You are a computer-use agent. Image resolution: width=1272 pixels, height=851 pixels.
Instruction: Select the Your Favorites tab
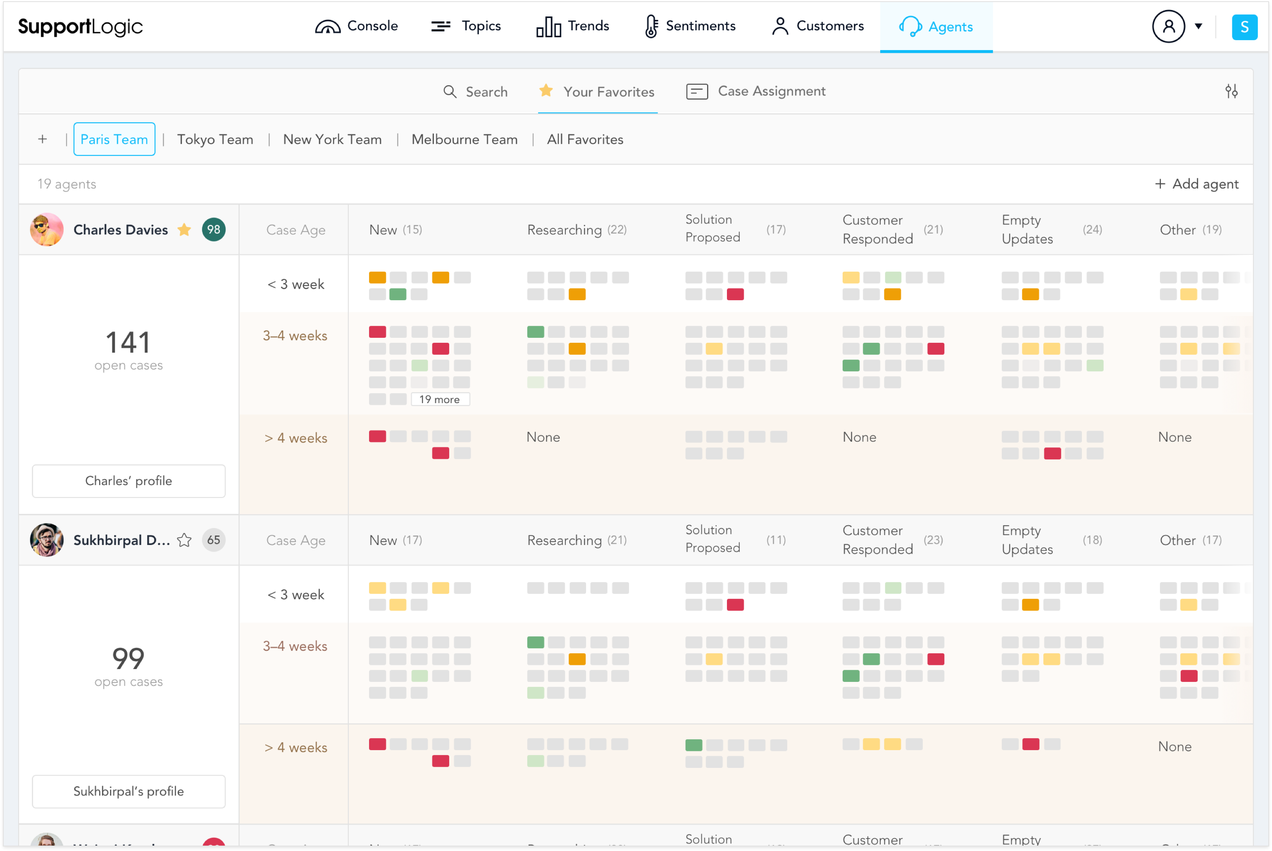(x=597, y=92)
